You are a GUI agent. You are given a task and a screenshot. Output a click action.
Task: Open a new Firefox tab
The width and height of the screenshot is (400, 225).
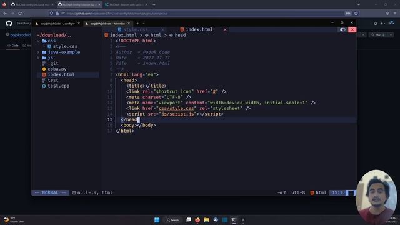[x=154, y=4]
